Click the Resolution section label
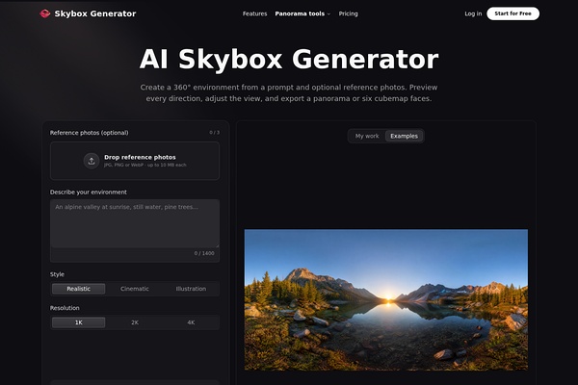 [65, 308]
